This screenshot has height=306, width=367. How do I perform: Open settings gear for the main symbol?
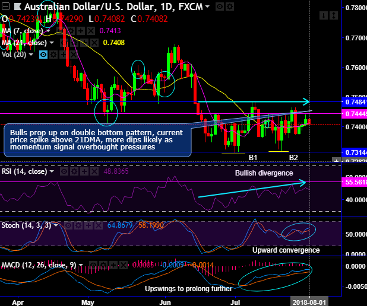pos(230,7)
